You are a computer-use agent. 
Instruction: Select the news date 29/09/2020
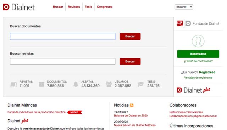pyautogui.click(x=121, y=122)
